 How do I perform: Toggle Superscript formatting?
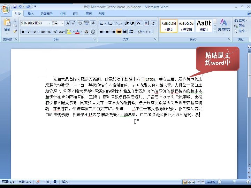point(55,32)
